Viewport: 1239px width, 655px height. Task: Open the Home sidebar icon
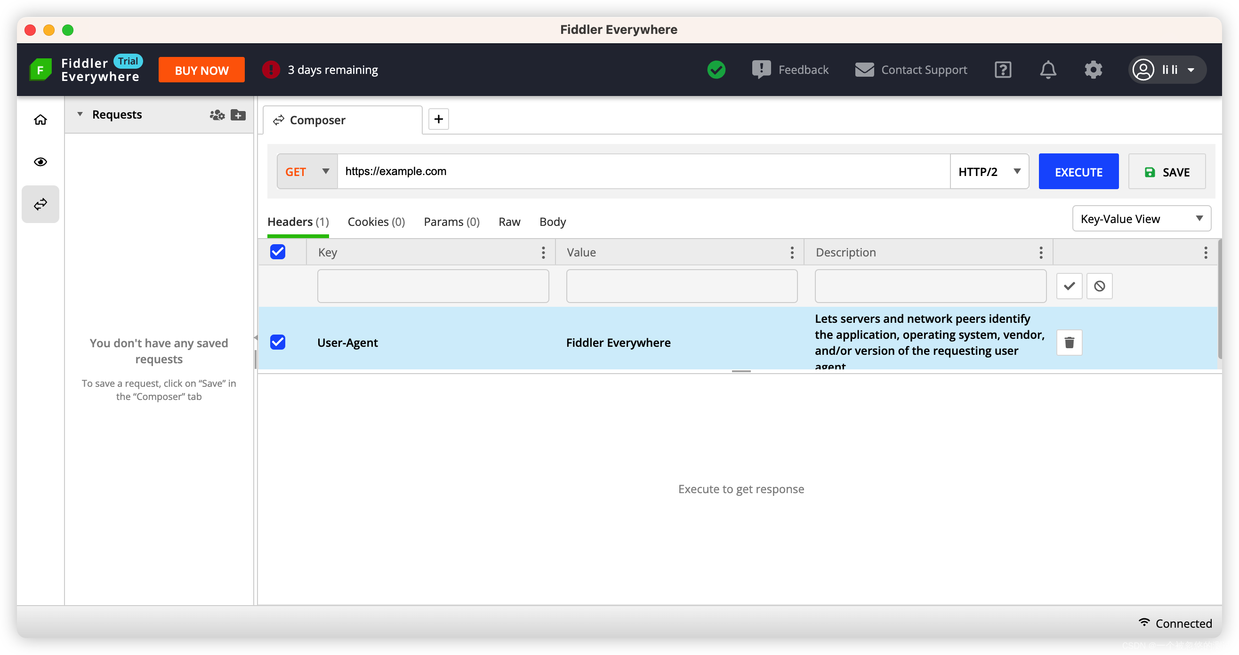[x=40, y=120]
